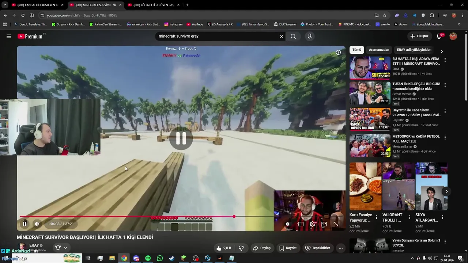The width and height of the screenshot is (468, 263).
Task: Select ERAY adlı yükleyiciden chip
Action: pos(414,50)
